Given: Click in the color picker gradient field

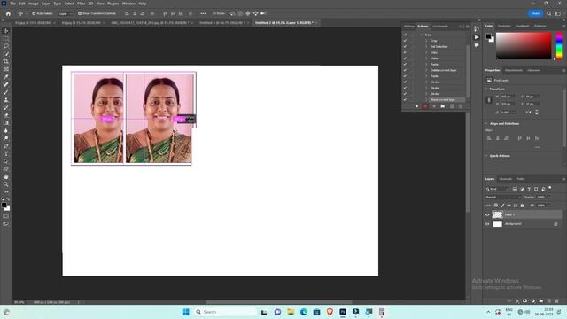Looking at the screenshot, I should click(x=524, y=45).
